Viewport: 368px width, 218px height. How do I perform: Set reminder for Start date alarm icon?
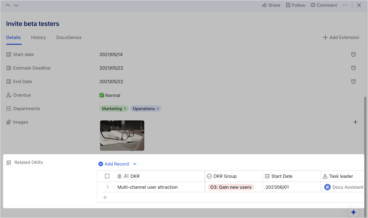coord(353,54)
